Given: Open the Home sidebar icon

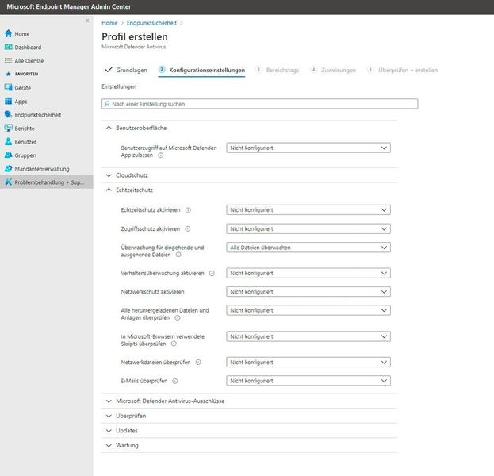Looking at the screenshot, I should click(x=8, y=34).
